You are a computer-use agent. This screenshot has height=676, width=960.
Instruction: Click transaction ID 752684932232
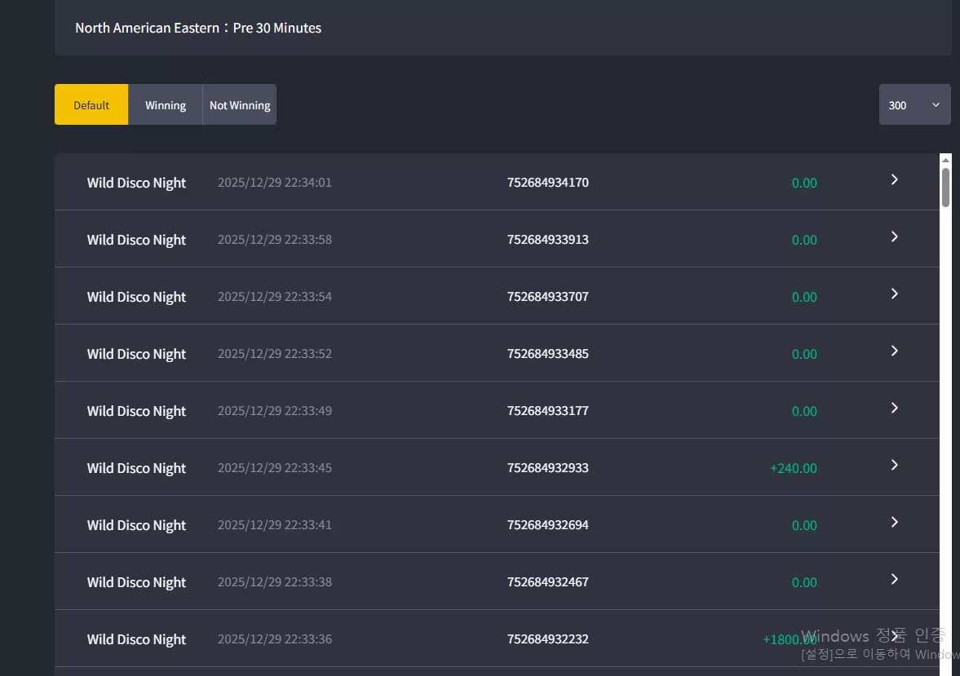click(547, 638)
